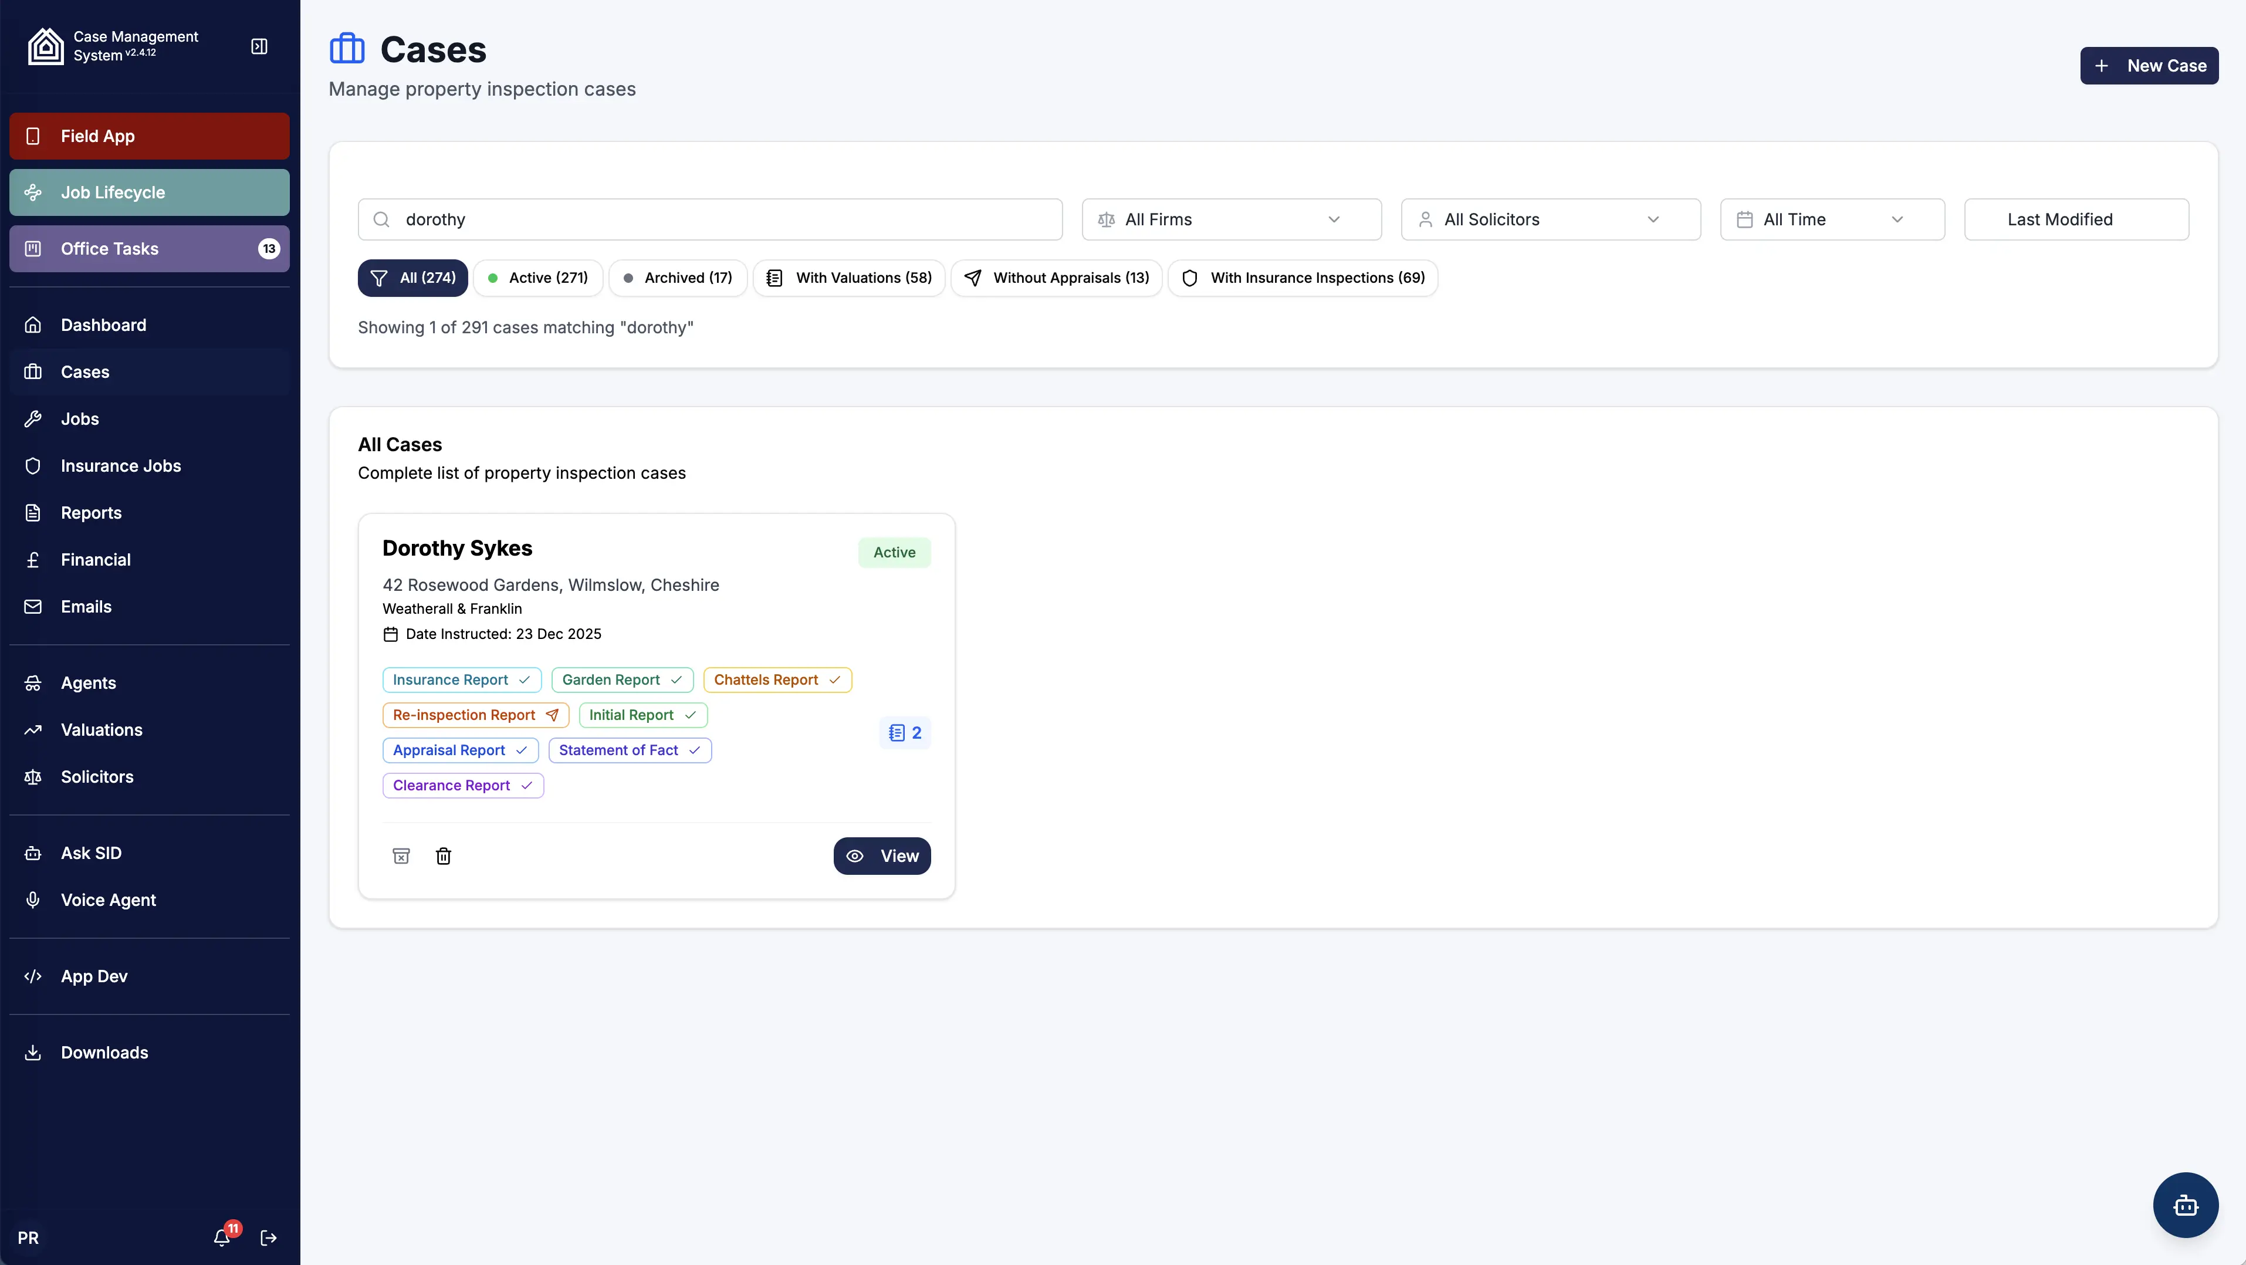2246x1265 pixels.
Task: Enable the With Valuations (58) filter
Action: click(x=848, y=278)
